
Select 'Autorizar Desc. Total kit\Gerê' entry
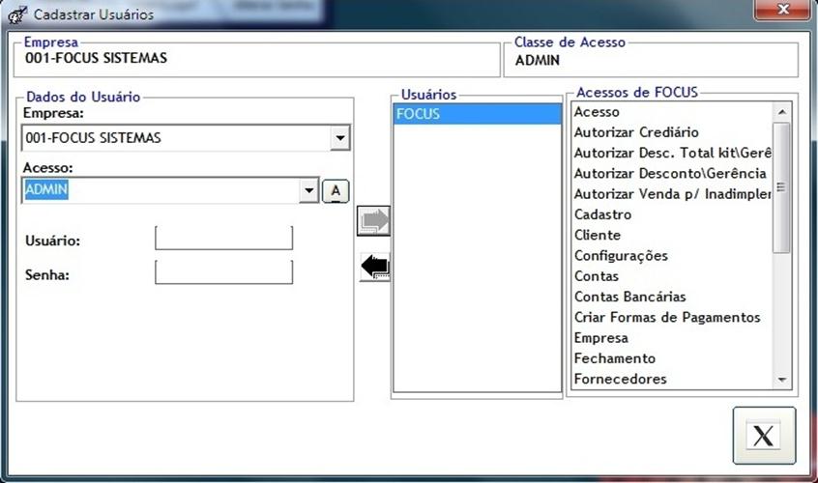click(671, 153)
